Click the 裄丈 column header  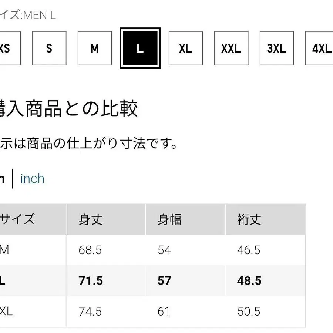pyautogui.click(x=249, y=220)
